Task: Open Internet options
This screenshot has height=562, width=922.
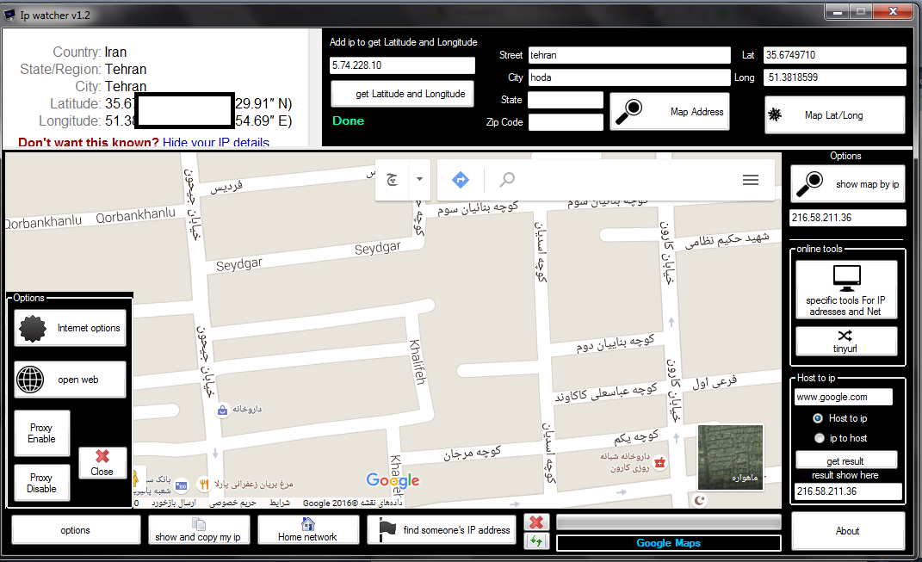Action: coord(70,328)
